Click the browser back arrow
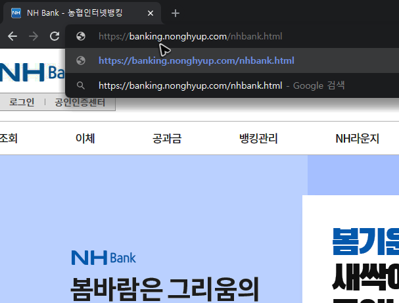 tap(12, 36)
